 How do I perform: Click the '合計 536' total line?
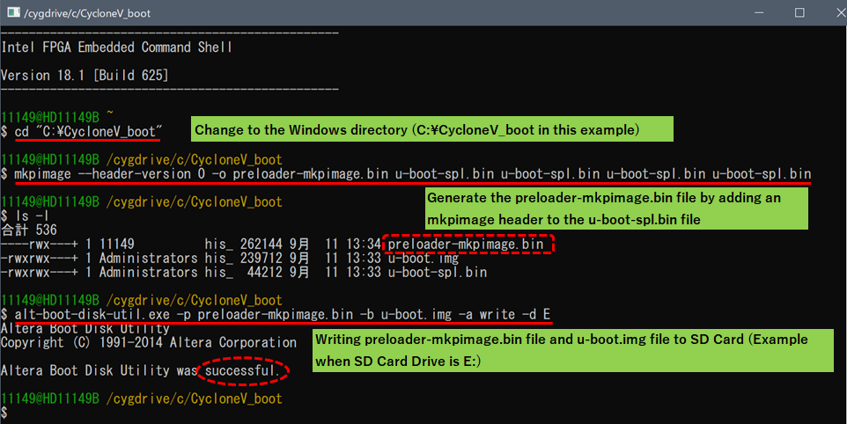pyautogui.click(x=29, y=230)
